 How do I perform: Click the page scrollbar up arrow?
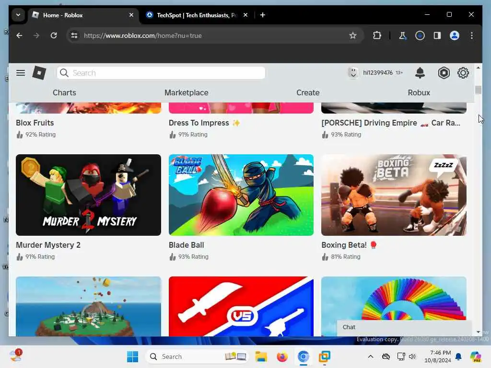tap(478, 68)
